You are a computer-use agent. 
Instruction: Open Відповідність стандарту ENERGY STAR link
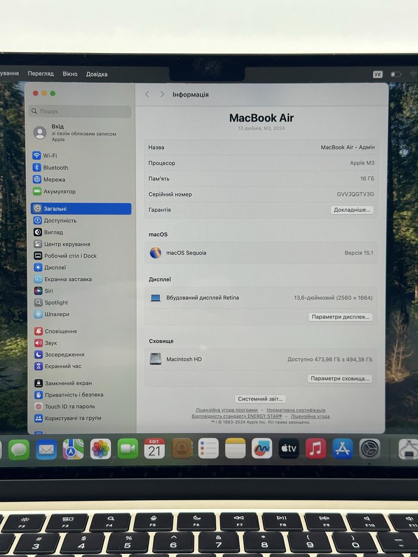237,416
